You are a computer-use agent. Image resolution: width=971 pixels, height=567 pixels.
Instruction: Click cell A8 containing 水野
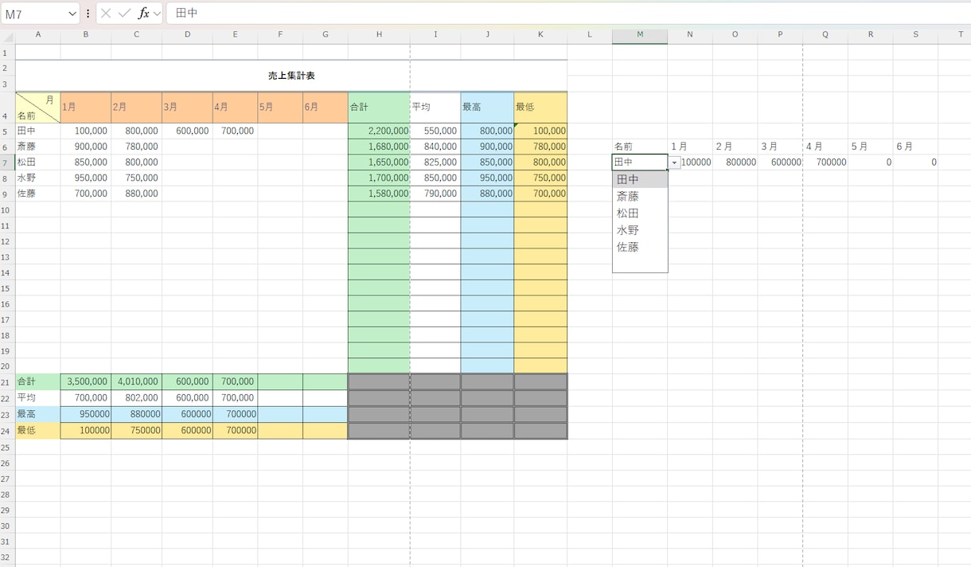[x=37, y=178]
